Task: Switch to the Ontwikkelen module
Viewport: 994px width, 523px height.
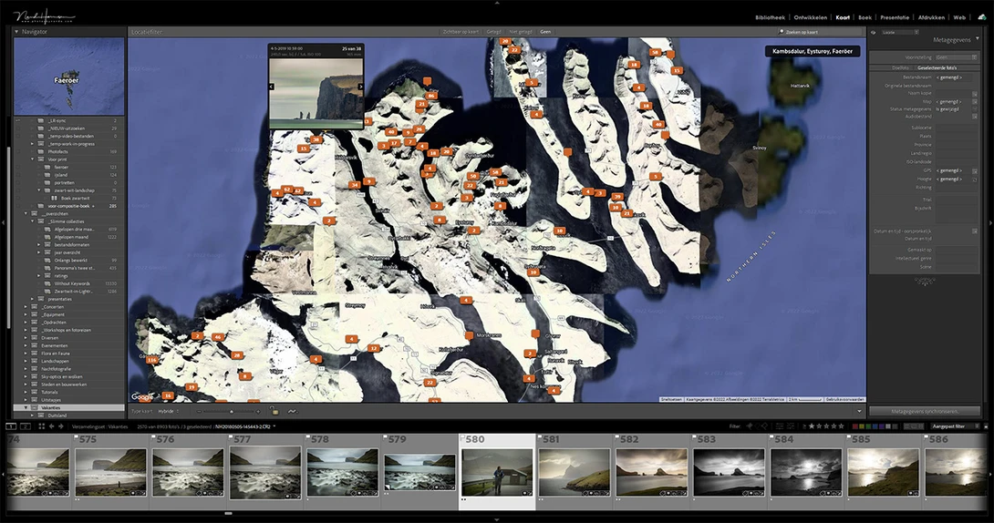Action: coord(810,17)
